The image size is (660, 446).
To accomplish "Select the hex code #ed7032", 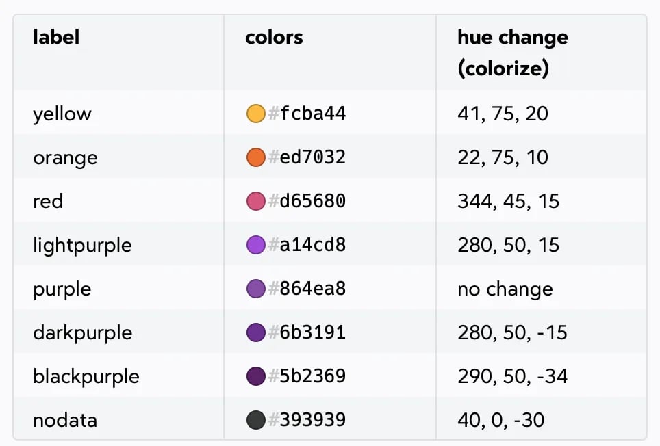I will click(307, 157).
